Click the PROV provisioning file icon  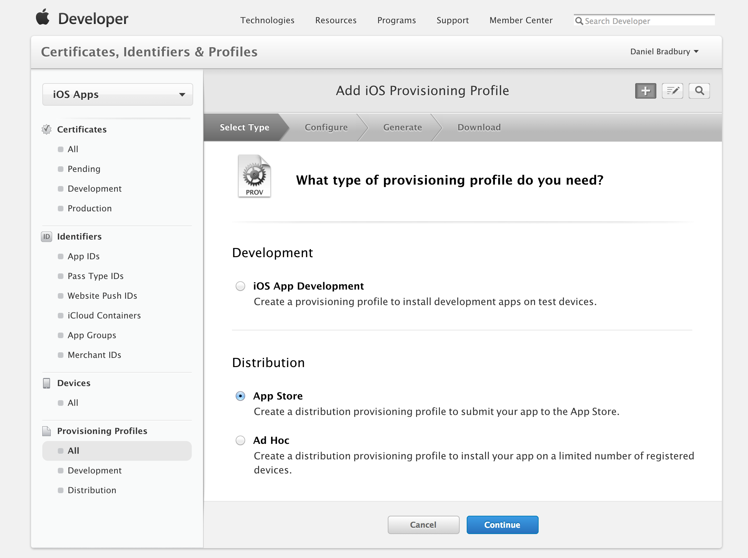point(254,176)
